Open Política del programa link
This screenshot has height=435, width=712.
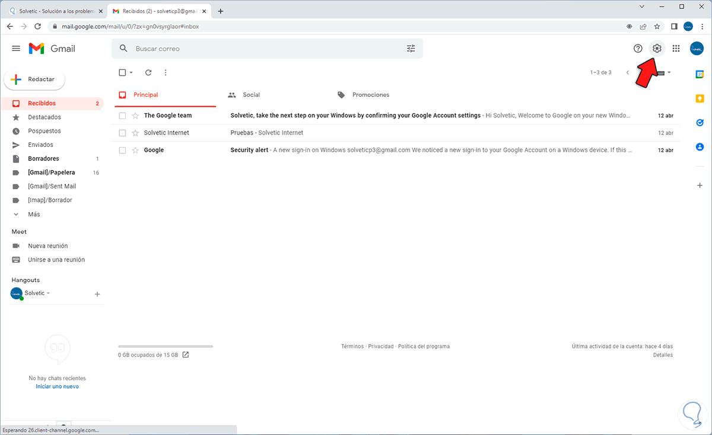click(424, 346)
